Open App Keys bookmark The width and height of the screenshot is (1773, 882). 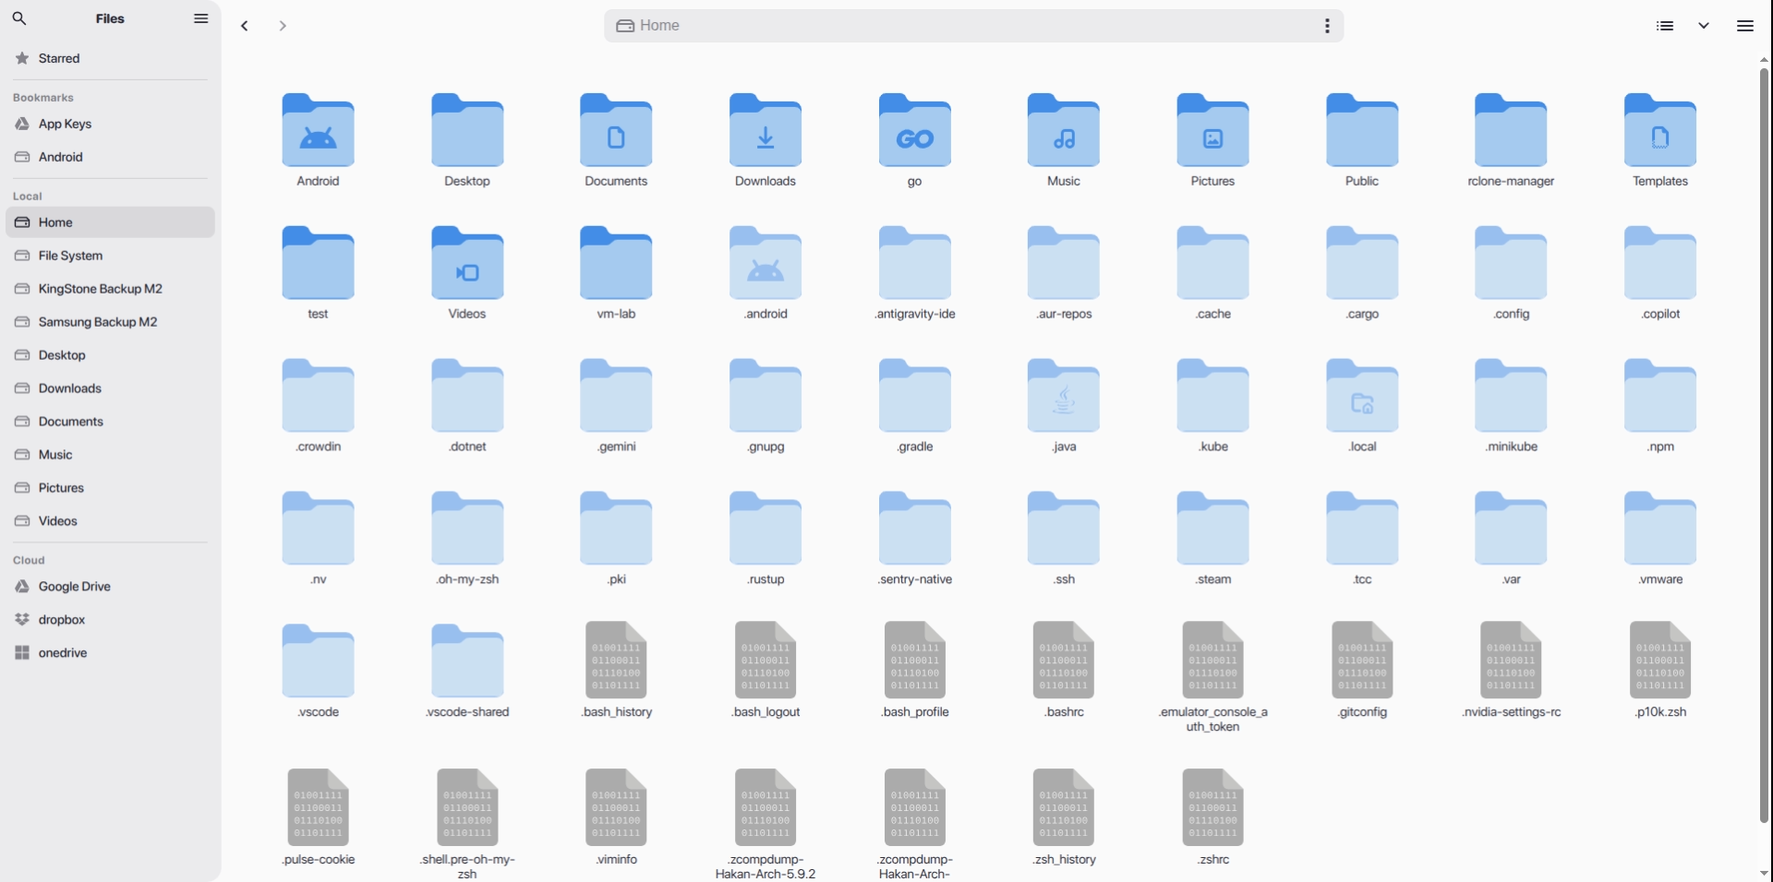[x=110, y=124]
